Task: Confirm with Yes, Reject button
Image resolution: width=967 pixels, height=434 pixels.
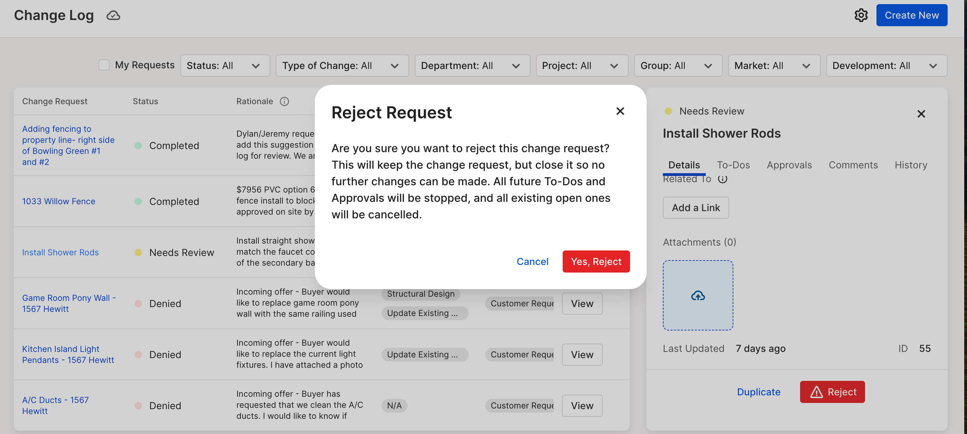Action: click(x=596, y=262)
